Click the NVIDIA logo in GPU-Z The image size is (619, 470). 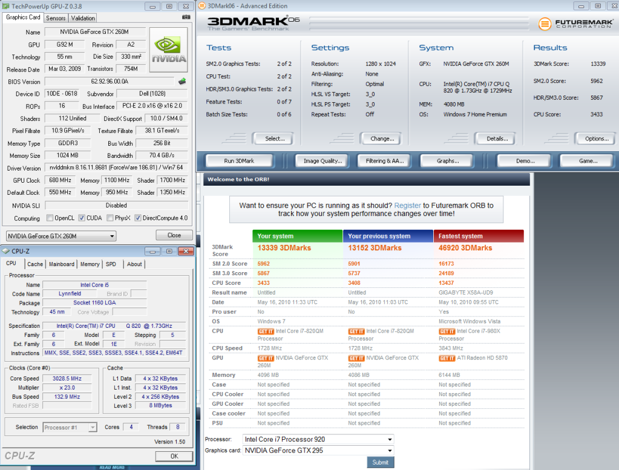pos(169,50)
